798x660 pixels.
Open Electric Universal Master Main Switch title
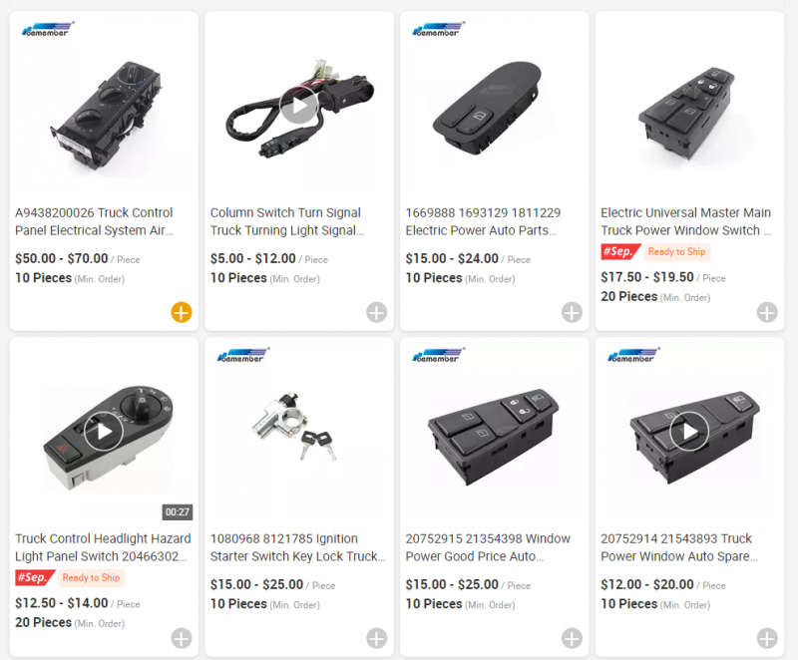click(x=686, y=221)
